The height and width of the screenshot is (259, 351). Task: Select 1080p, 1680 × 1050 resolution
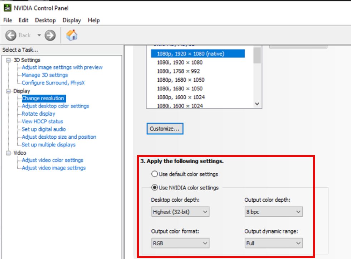[181, 80]
